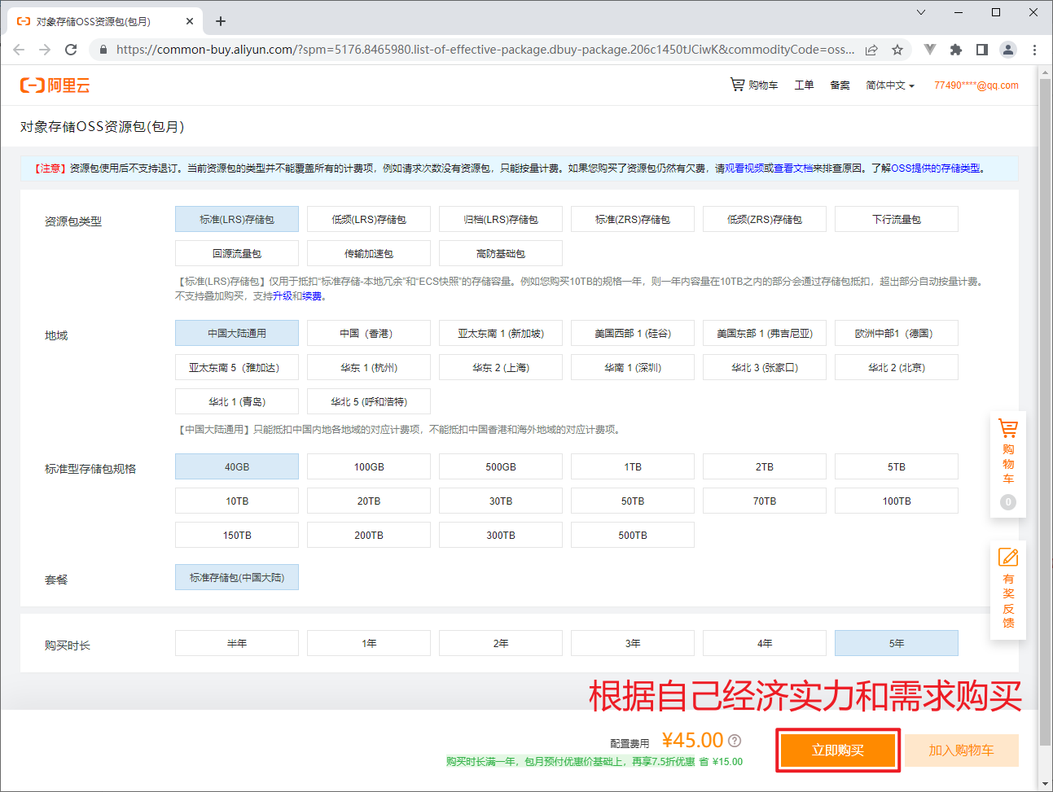Viewport: 1053px width, 792px height.
Task: Click the 阿里云 logo
Action: click(x=55, y=85)
